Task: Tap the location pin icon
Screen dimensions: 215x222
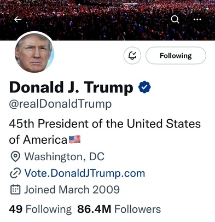Action: tap(15, 156)
